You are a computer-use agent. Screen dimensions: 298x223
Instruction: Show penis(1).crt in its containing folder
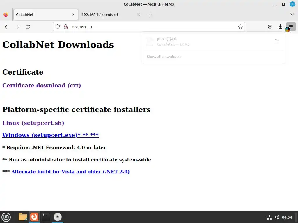point(277,41)
